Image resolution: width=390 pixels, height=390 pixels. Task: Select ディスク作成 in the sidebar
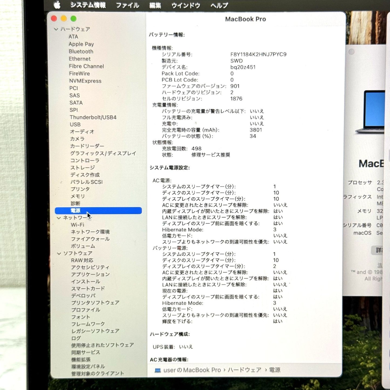(85, 175)
